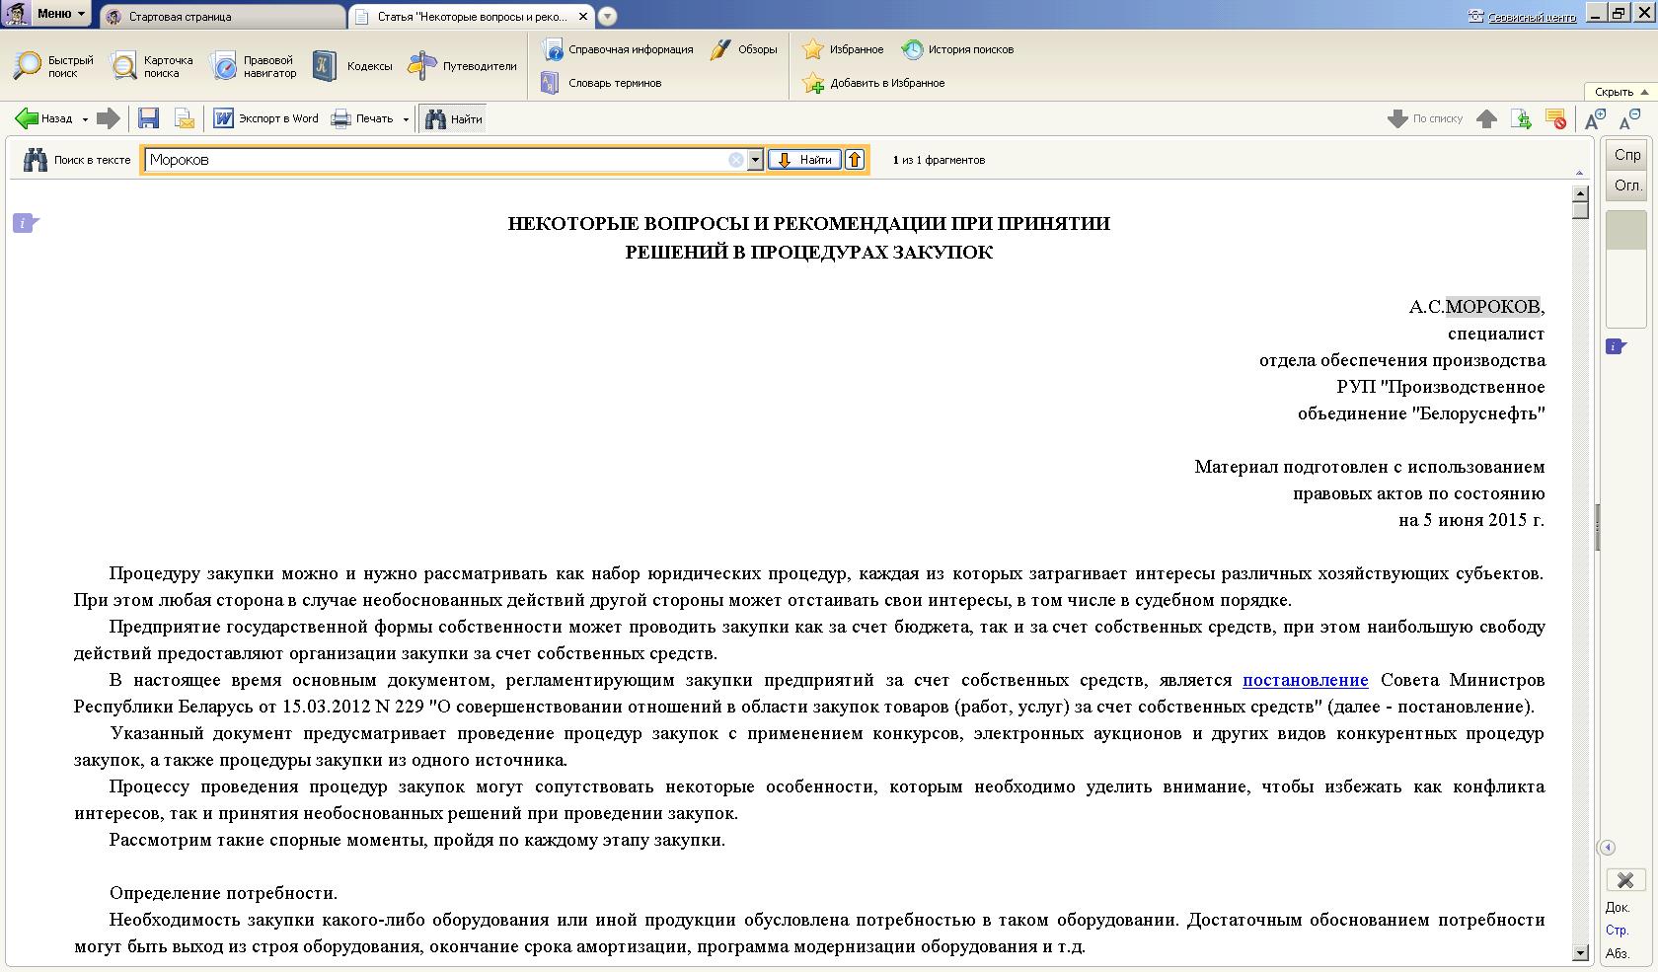The height and width of the screenshot is (972, 1658).
Task: Open the Кодексы section
Action: point(352,66)
